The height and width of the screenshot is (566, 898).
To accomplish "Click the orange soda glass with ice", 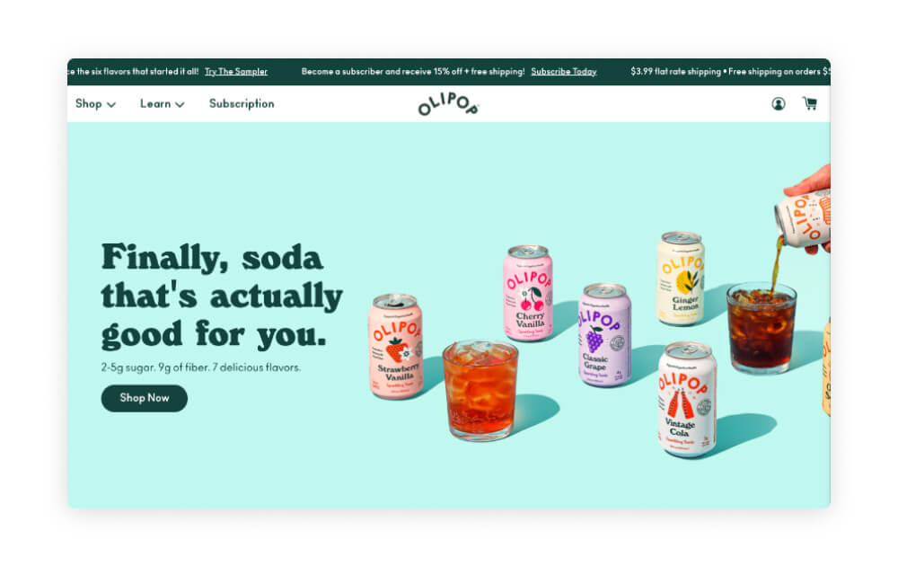I will coord(480,390).
